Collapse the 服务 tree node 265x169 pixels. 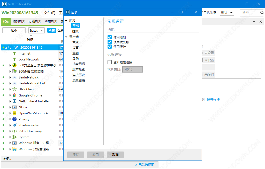tap(66, 21)
